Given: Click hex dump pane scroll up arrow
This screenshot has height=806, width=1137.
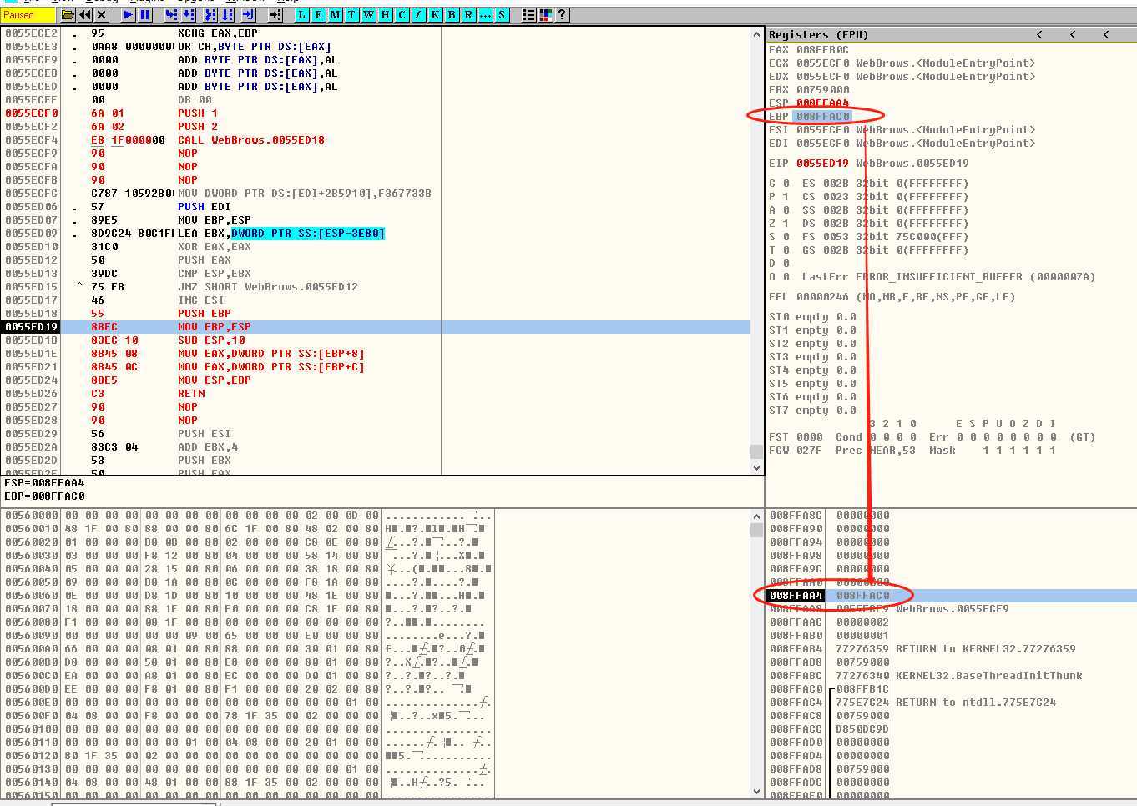Looking at the screenshot, I should tap(756, 516).
